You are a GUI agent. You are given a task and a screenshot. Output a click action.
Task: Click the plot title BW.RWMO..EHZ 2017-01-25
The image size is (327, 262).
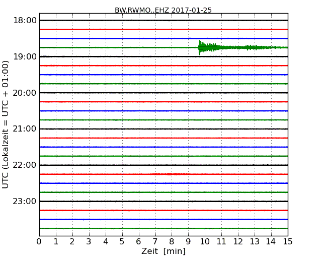(x=163, y=10)
